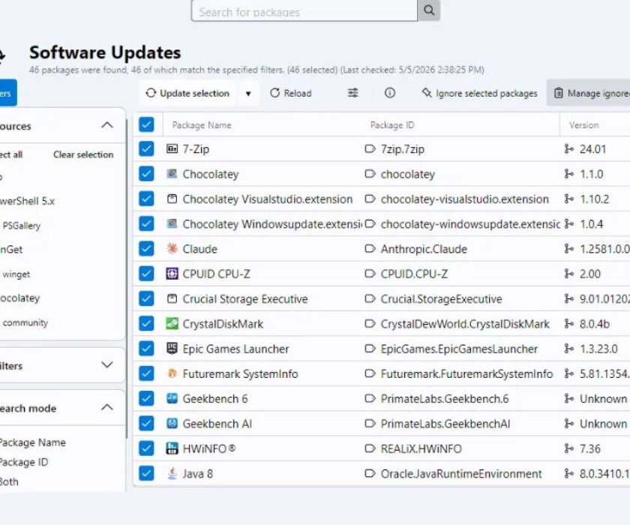The image size is (630, 525).
Task: Uncheck the Geekbench 6 checkbox
Action: pyautogui.click(x=146, y=398)
